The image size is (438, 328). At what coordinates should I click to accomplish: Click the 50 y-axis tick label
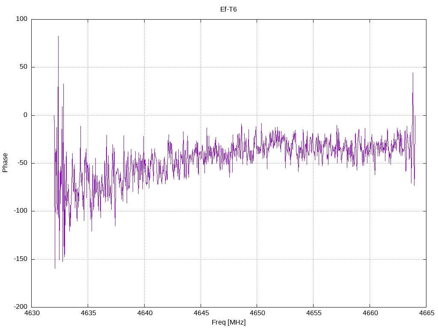(x=24, y=67)
